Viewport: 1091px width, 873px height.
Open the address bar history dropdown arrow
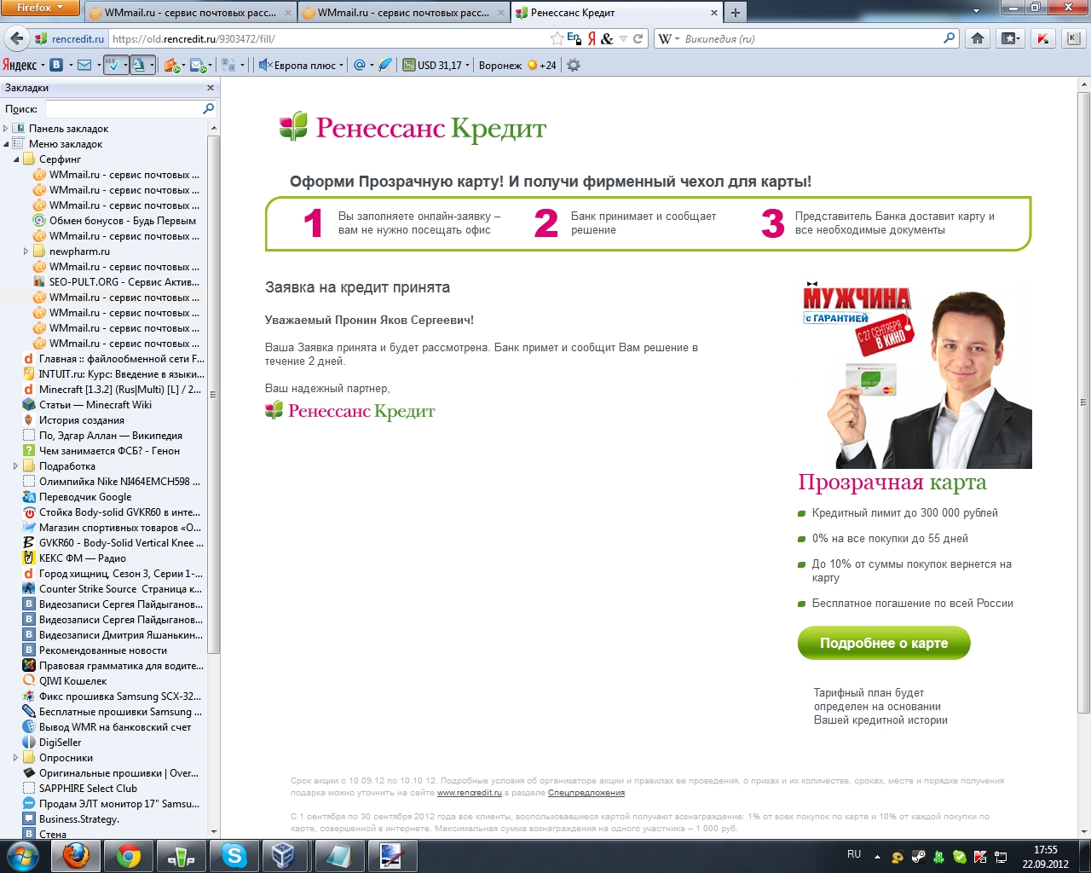623,38
